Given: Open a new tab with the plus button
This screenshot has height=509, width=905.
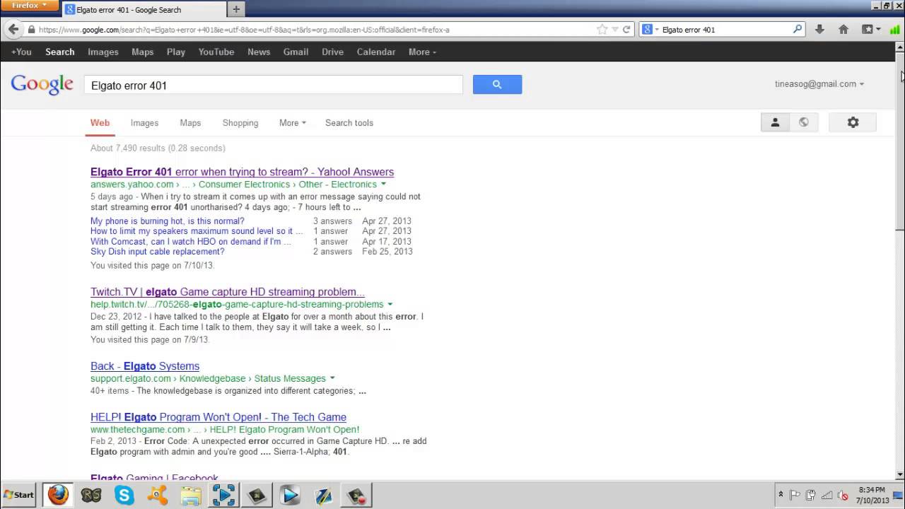Looking at the screenshot, I should tap(236, 9).
